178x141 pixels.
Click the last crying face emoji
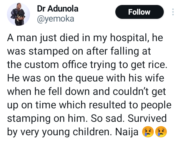161,132
